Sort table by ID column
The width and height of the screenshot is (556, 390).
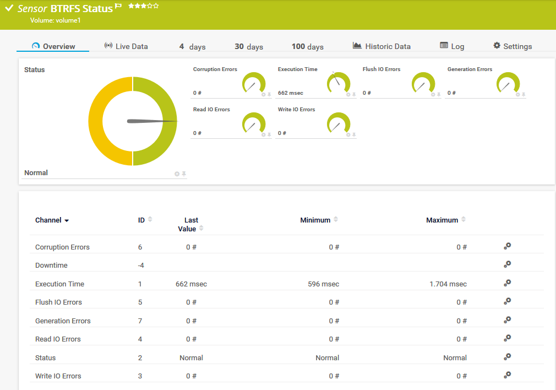(150, 220)
